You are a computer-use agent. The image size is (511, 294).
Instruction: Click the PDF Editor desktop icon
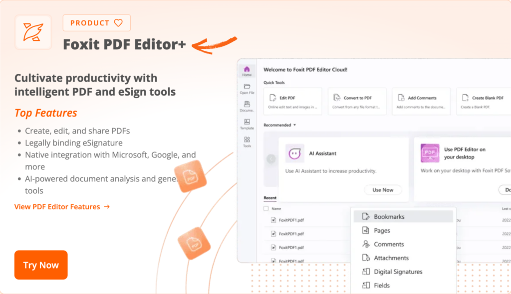[x=430, y=153]
